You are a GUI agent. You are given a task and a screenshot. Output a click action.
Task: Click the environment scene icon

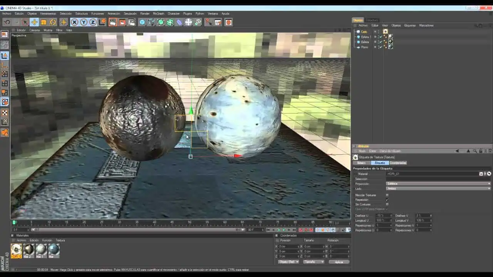coord(189,22)
